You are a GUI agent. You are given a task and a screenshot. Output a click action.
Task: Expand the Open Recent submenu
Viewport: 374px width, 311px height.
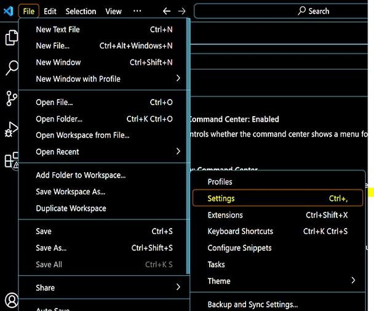click(104, 152)
